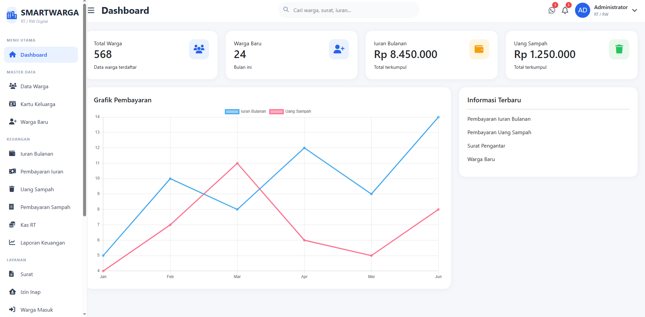Click the orange Iuran Bulanan wallet icon
Viewport: 645px width, 317px height.
(x=479, y=49)
